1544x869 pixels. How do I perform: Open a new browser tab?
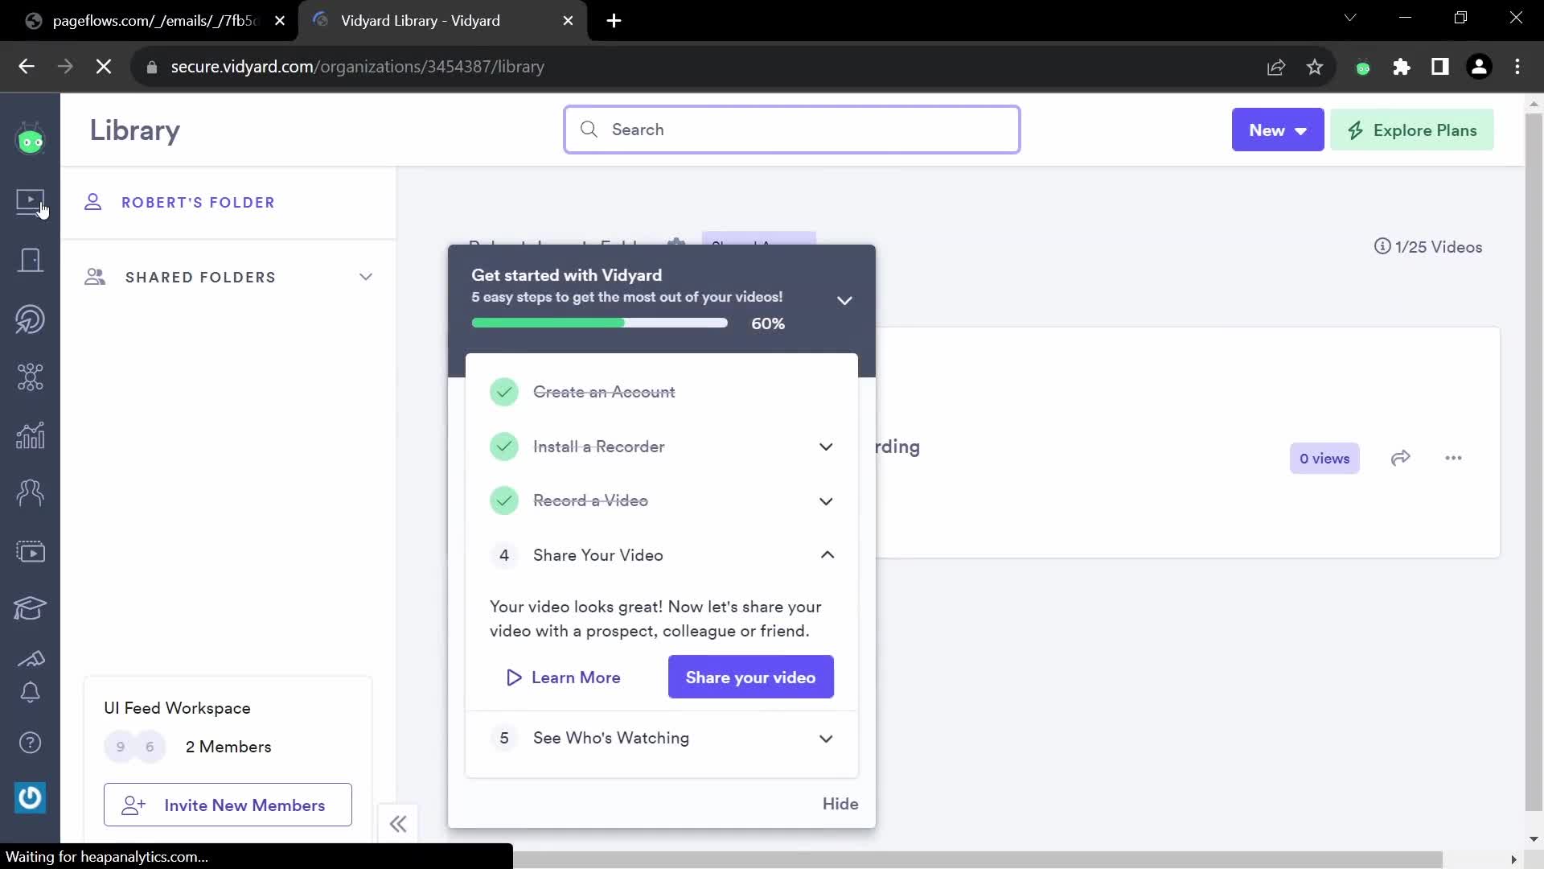click(x=614, y=21)
